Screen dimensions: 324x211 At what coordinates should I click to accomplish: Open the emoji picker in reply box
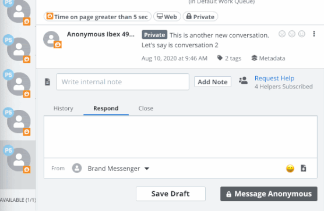tap(290, 169)
